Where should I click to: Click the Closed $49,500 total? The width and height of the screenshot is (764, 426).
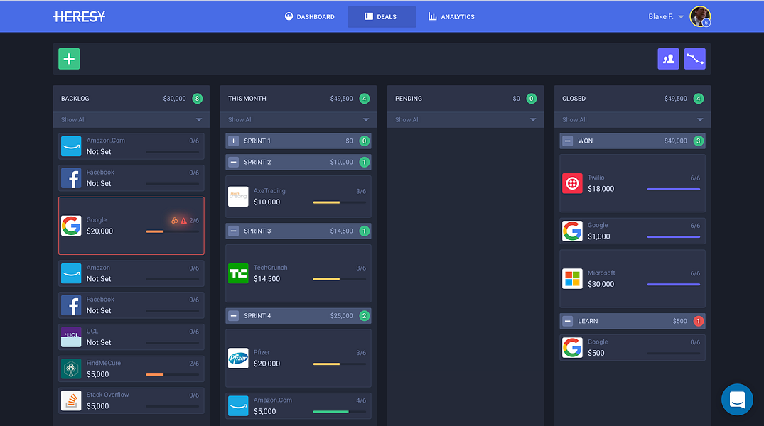[x=675, y=99]
